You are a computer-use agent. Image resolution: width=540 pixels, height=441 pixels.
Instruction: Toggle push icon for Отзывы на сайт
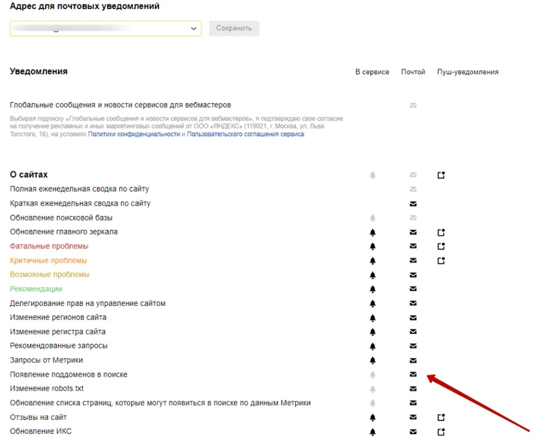[441, 418]
